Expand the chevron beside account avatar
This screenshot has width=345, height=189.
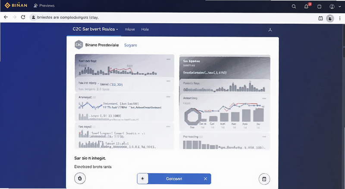click(339, 7)
